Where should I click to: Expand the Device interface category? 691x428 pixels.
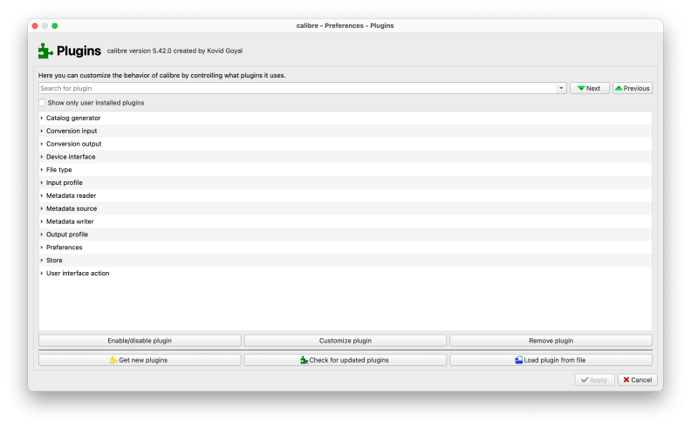point(42,157)
